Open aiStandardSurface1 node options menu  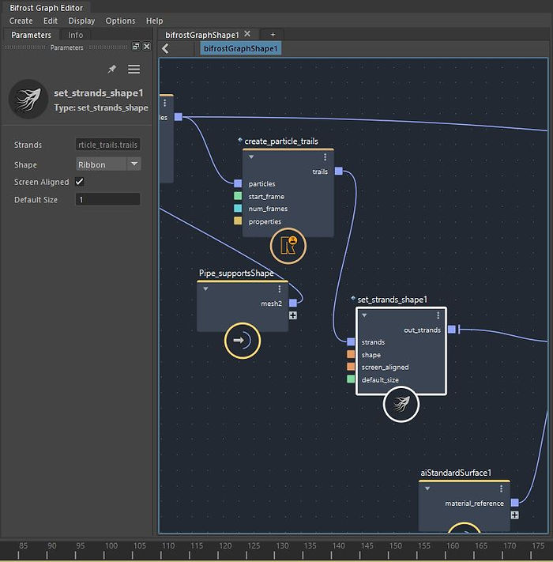pyautogui.click(x=501, y=488)
